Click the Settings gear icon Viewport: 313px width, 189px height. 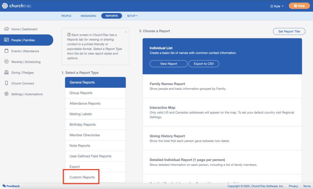6,94
